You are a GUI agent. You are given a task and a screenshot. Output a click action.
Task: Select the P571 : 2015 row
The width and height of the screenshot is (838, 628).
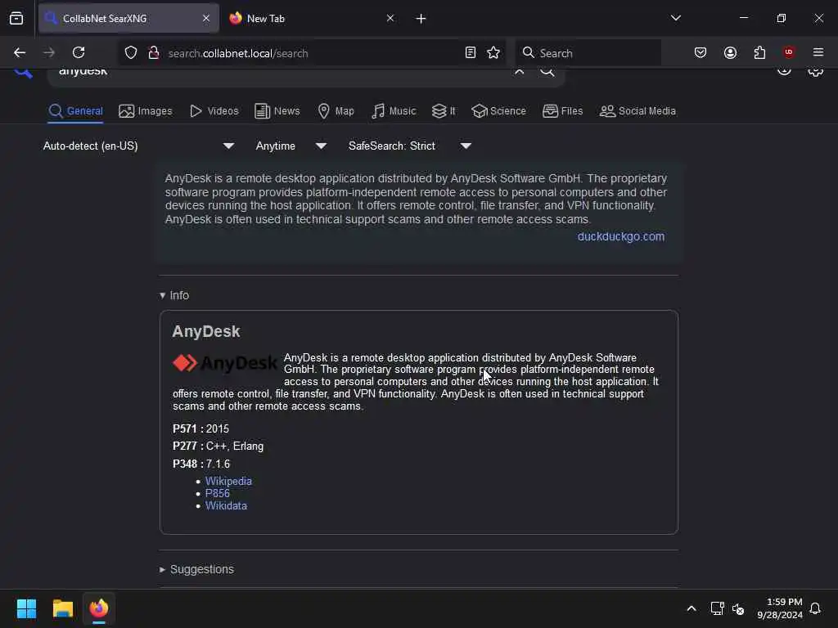(x=201, y=428)
